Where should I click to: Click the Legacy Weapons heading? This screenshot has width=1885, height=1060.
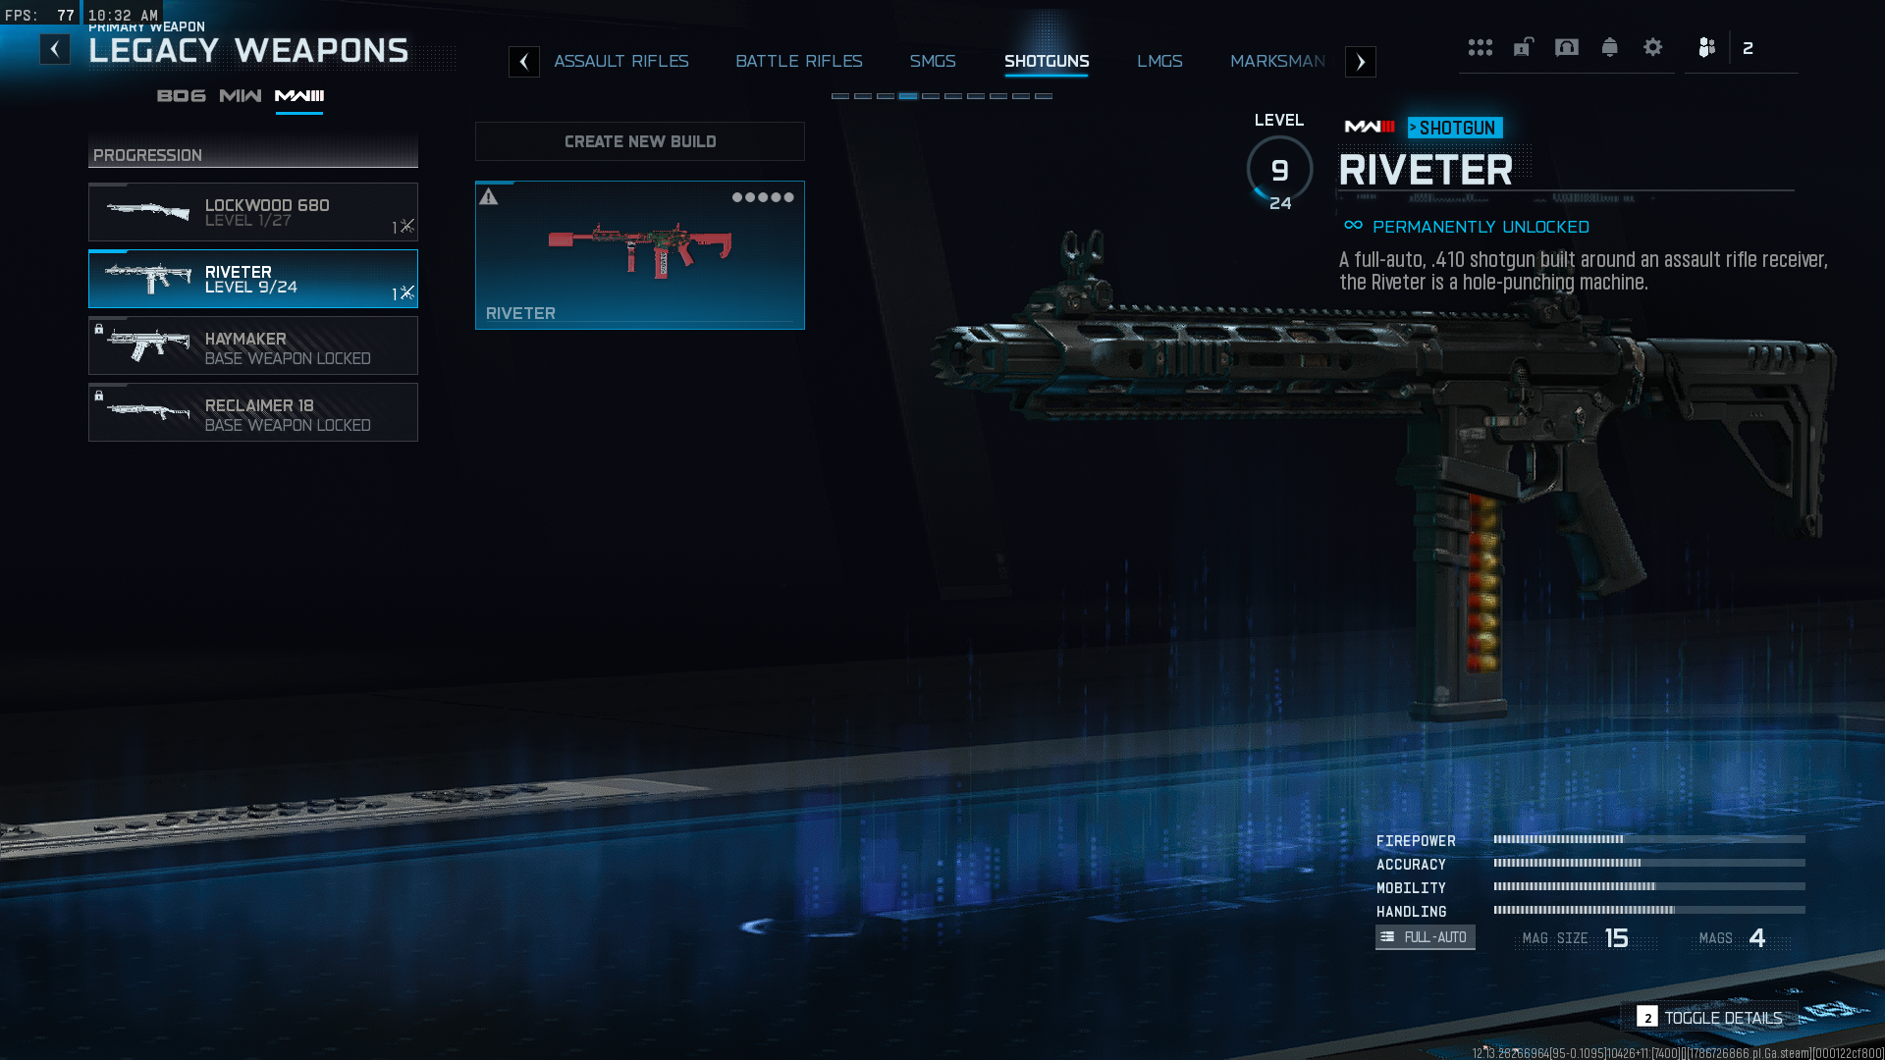pos(248,50)
